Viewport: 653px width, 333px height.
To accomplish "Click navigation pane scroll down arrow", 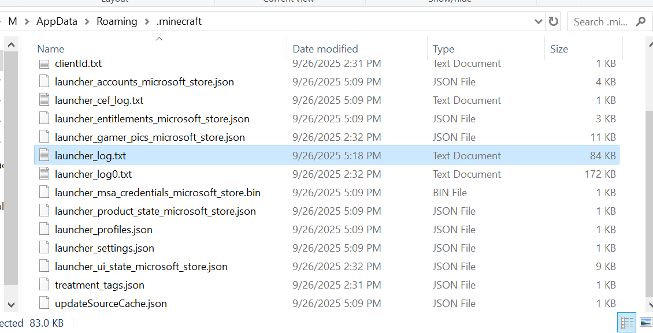I will pyautogui.click(x=11, y=305).
